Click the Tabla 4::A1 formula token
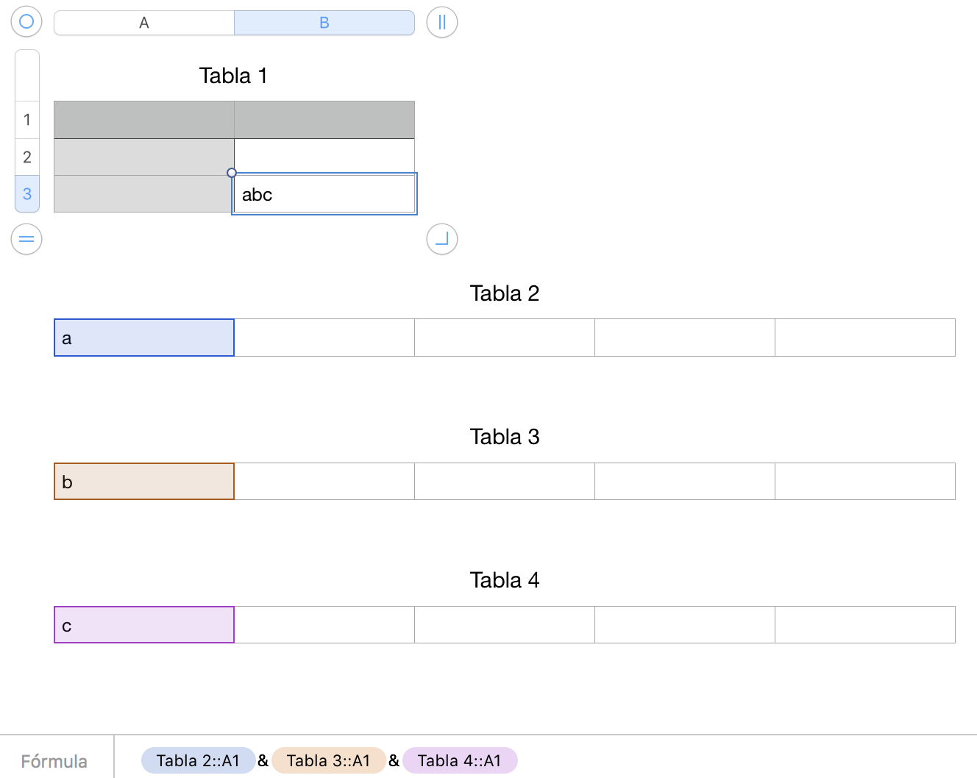 [x=459, y=760]
